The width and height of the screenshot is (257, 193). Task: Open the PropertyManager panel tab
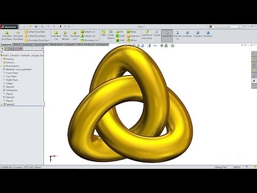7,49
